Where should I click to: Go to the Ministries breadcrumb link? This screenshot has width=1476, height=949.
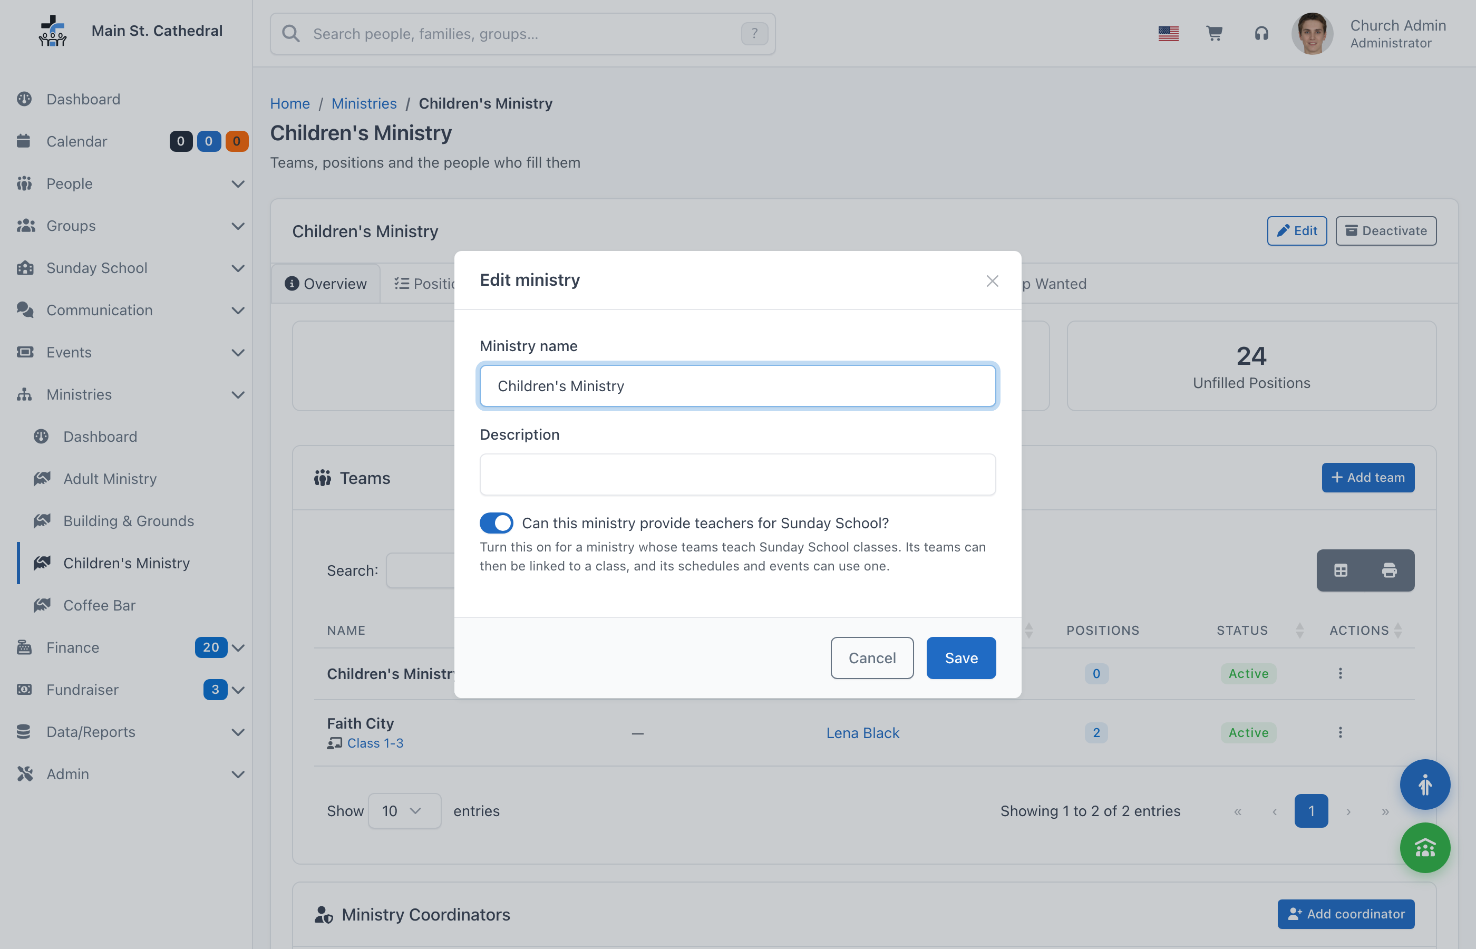363,103
